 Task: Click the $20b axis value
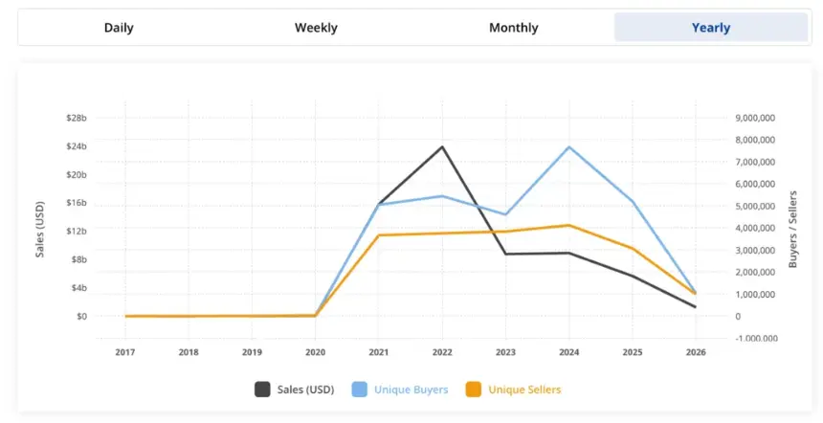point(77,174)
